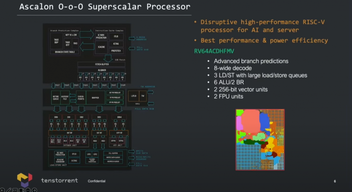Screen dimensions: 352x192
Task: Click slide number 6 indicator
Action: [335, 181]
